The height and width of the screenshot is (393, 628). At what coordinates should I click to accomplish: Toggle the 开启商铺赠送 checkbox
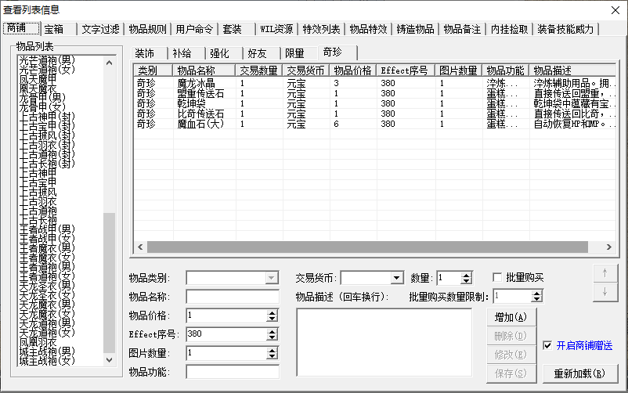[x=547, y=345]
